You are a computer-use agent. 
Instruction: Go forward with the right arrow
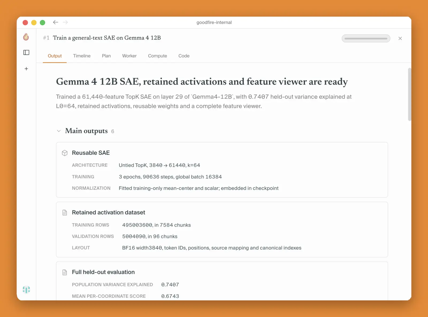click(x=65, y=22)
